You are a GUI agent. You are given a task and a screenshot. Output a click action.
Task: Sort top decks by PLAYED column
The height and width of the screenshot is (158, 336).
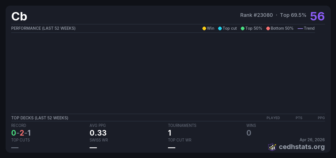click(x=273, y=118)
